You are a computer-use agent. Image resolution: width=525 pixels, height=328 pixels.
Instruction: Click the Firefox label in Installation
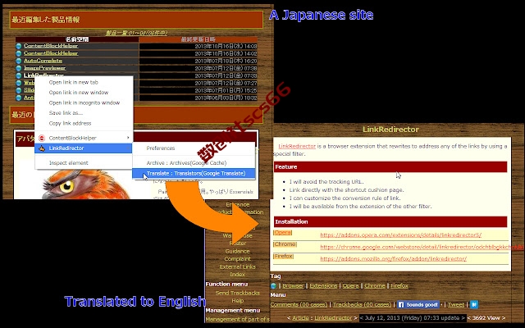point(284,257)
